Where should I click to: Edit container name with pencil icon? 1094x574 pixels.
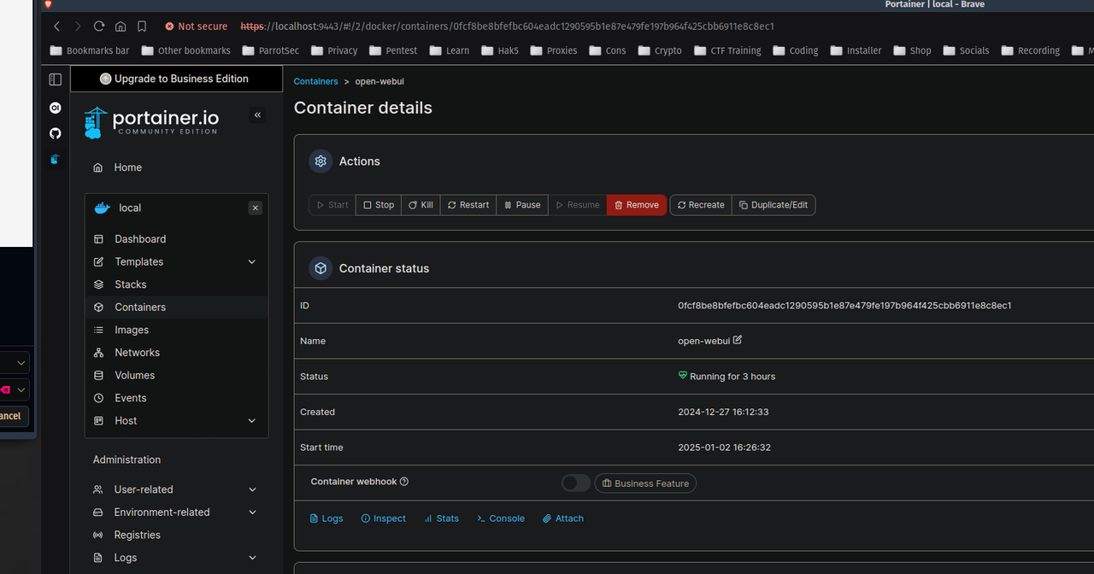(738, 340)
